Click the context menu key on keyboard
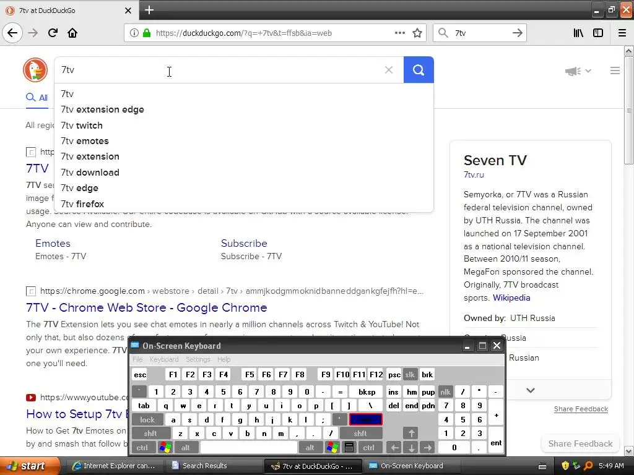The height and width of the screenshot is (475, 634). [349, 448]
